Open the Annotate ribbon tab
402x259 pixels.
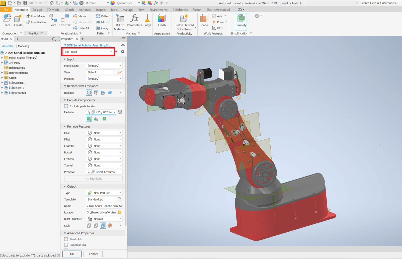(85, 10)
